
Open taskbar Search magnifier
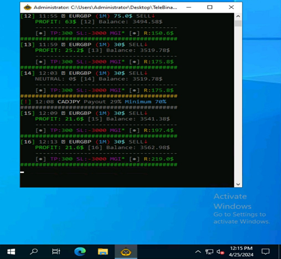(34, 251)
